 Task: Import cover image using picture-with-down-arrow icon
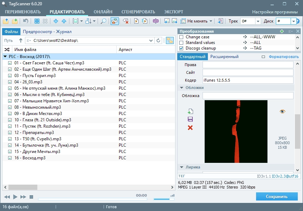click(x=166, y=21)
